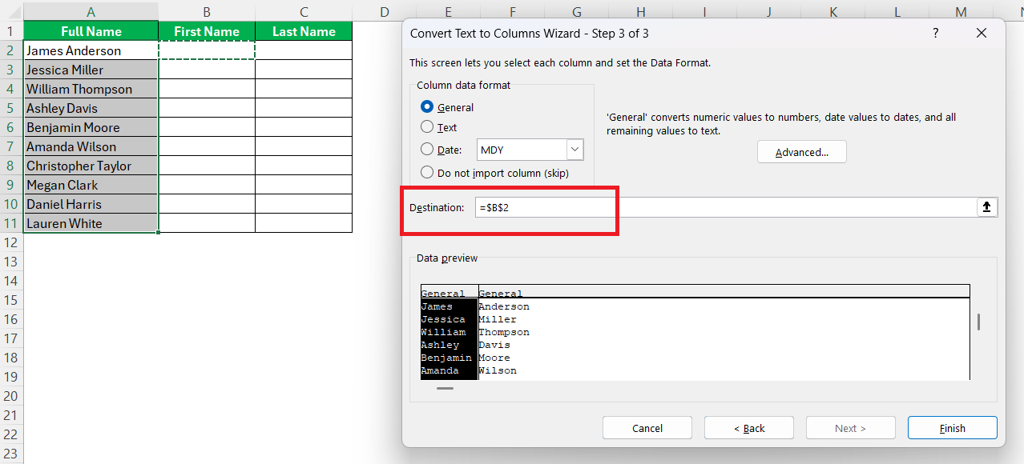
Task: Select the Text column data format
Action: pyautogui.click(x=439, y=127)
